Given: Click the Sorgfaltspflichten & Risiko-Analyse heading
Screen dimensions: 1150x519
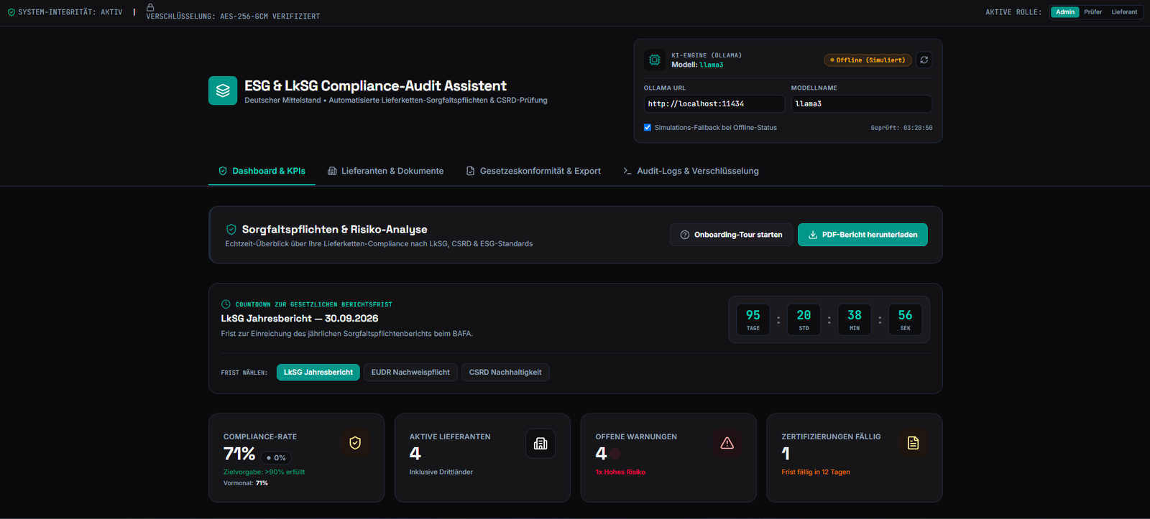Looking at the screenshot, I should (x=334, y=229).
